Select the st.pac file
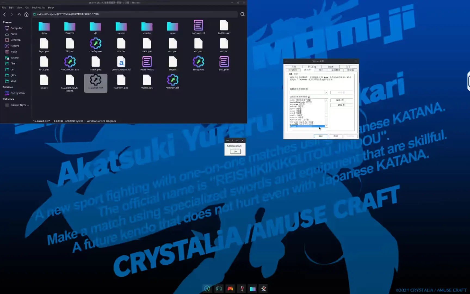Viewport: 470px width, 294px height. (44, 82)
